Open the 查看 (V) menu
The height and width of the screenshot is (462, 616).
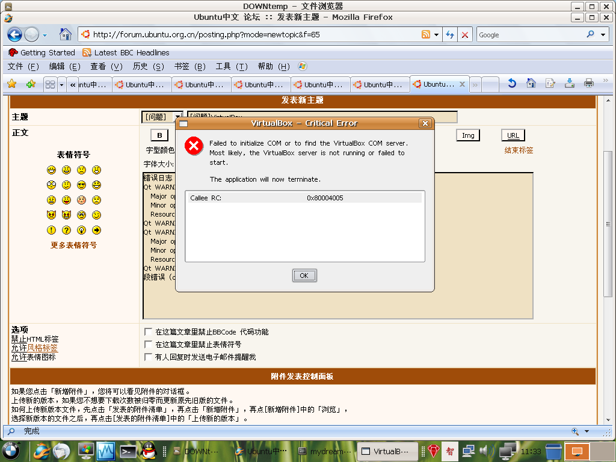pos(106,66)
